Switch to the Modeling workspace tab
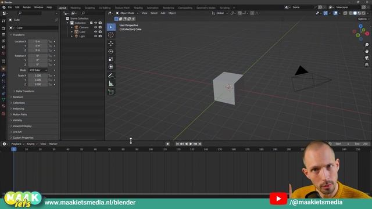Viewport: 372px width, 209px height. (76, 8)
